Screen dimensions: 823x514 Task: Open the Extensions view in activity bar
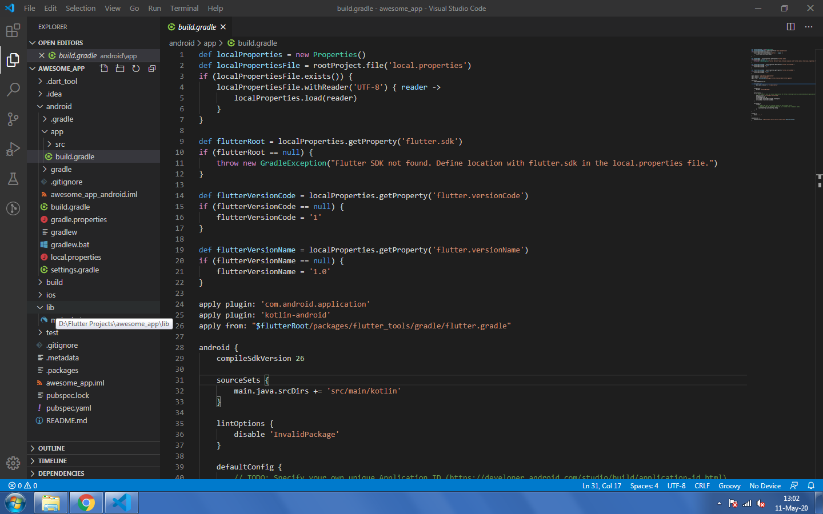[x=13, y=30]
